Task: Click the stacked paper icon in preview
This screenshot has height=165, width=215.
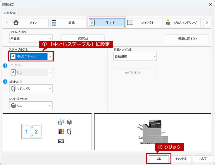Action: click(x=69, y=122)
